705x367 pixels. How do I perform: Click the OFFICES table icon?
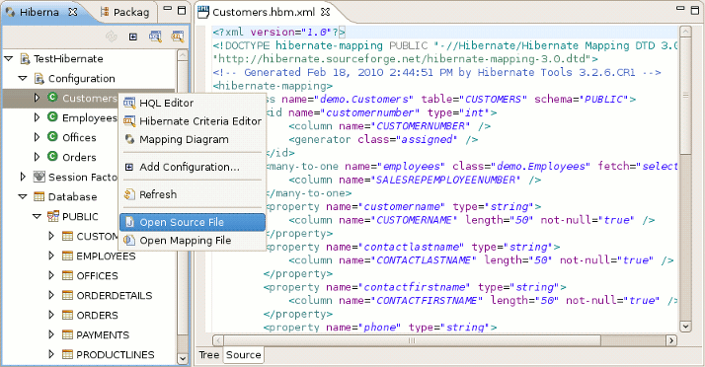click(67, 275)
